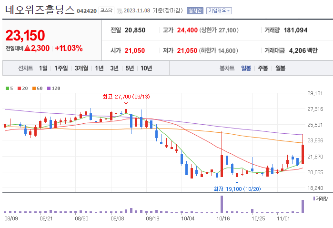Click the 08/09 date label on axis
Image resolution: width=333 pixels, height=228 pixels.
pos(11,218)
